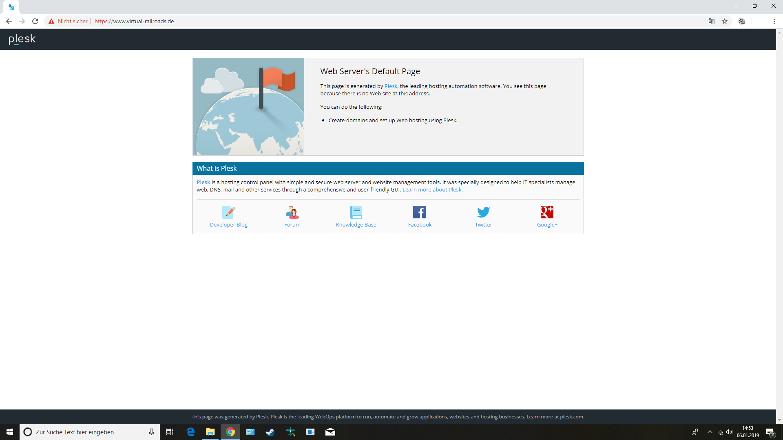
Task: Open the Facebook icon
Action: 419,212
